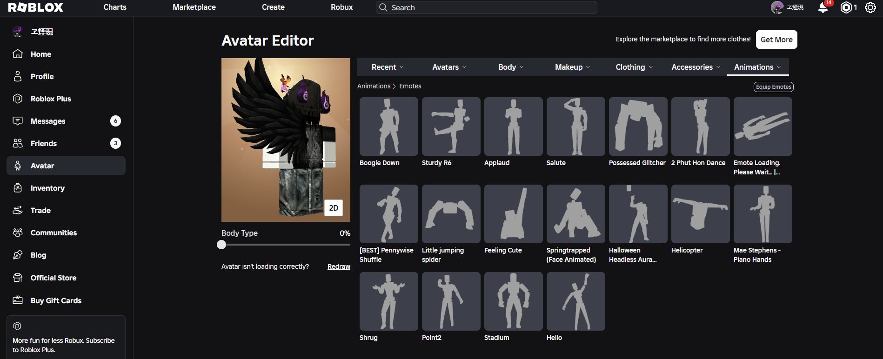
Task: Select the Sturdy R6 emote thumbnail
Action: 451,126
